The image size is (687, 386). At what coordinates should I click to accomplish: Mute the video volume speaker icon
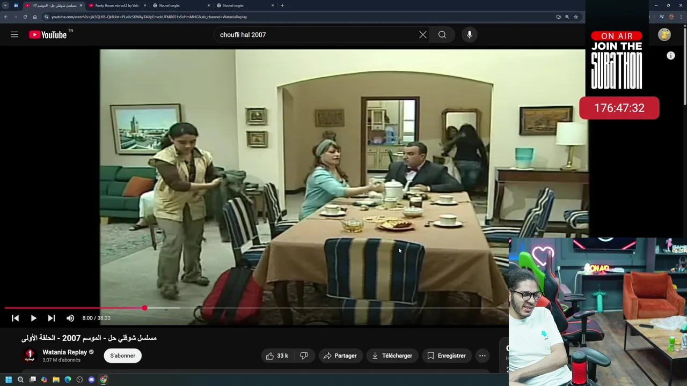pos(70,318)
